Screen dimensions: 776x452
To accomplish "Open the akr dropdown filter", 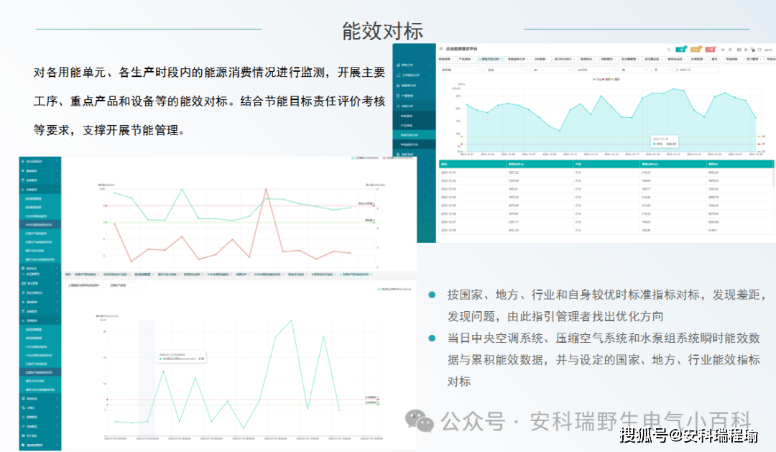I will (551, 70).
